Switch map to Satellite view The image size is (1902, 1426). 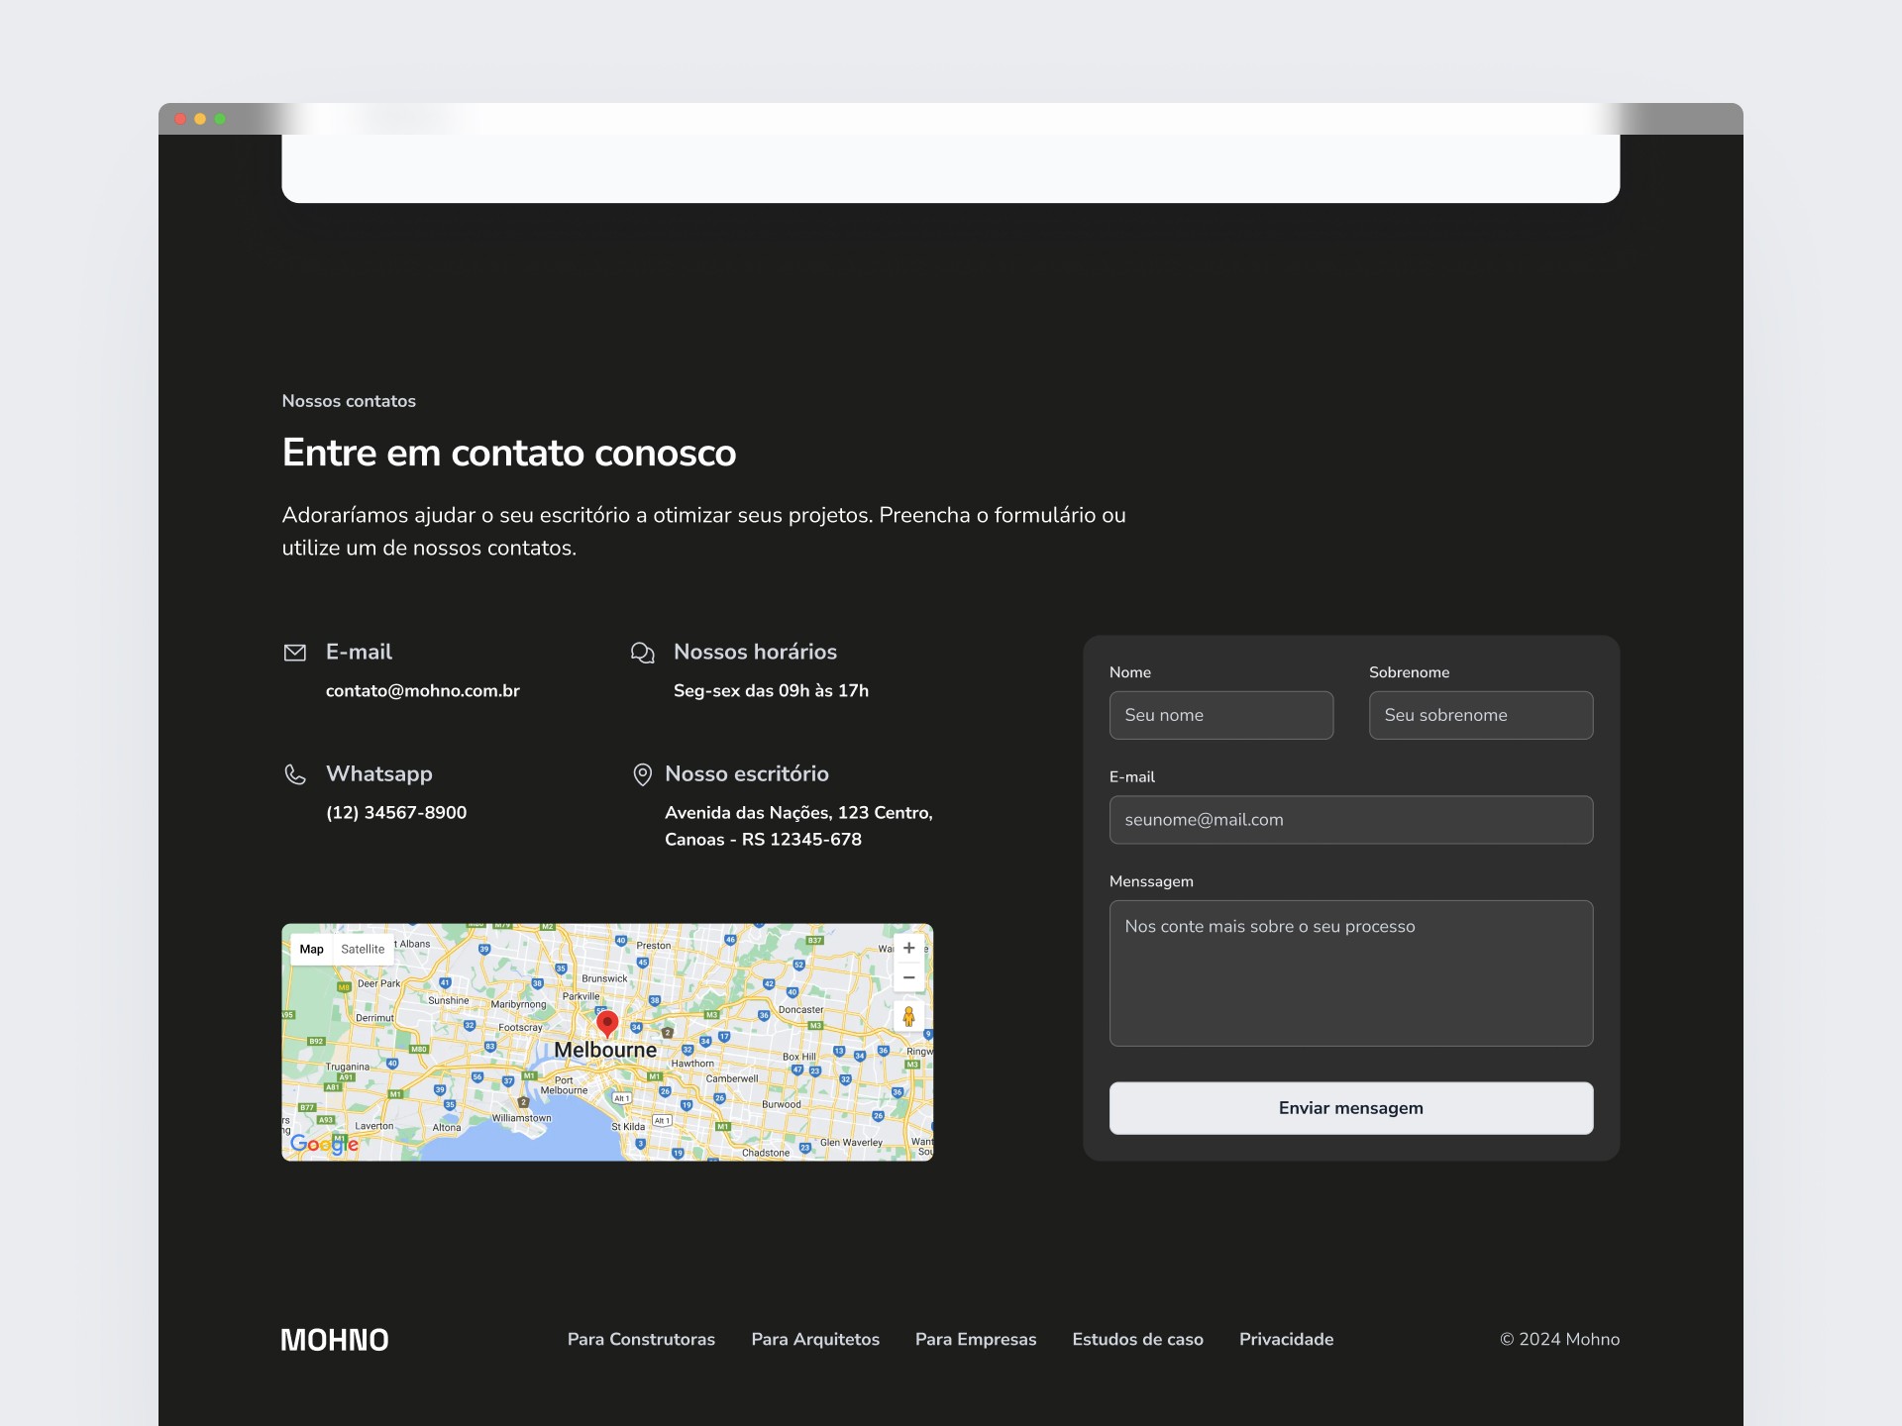click(363, 949)
